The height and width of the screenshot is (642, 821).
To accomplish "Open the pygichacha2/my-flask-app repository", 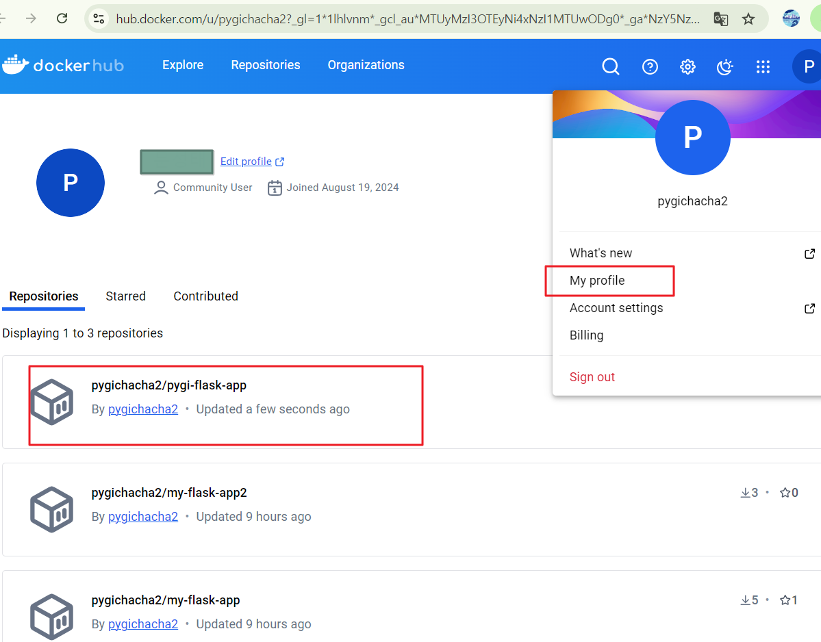I will 166,600.
